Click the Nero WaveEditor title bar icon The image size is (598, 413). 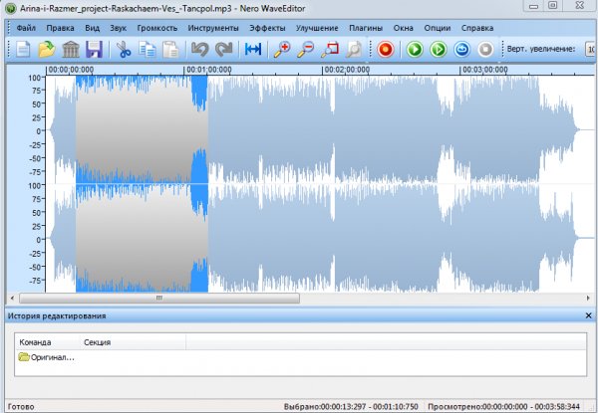point(11,8)
